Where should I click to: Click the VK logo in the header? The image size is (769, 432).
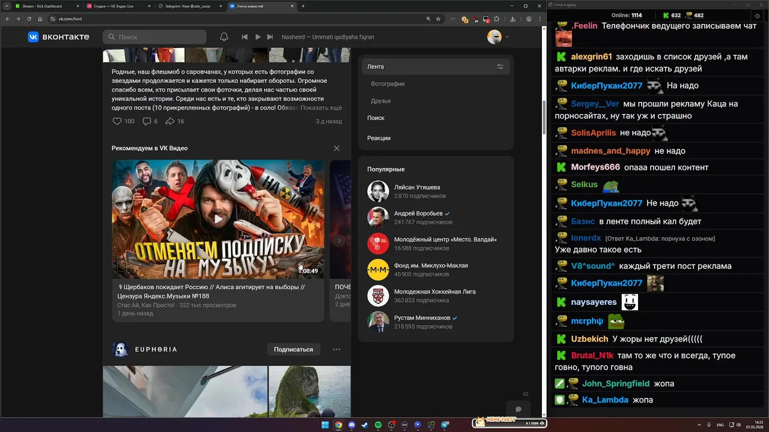(58, 37)
